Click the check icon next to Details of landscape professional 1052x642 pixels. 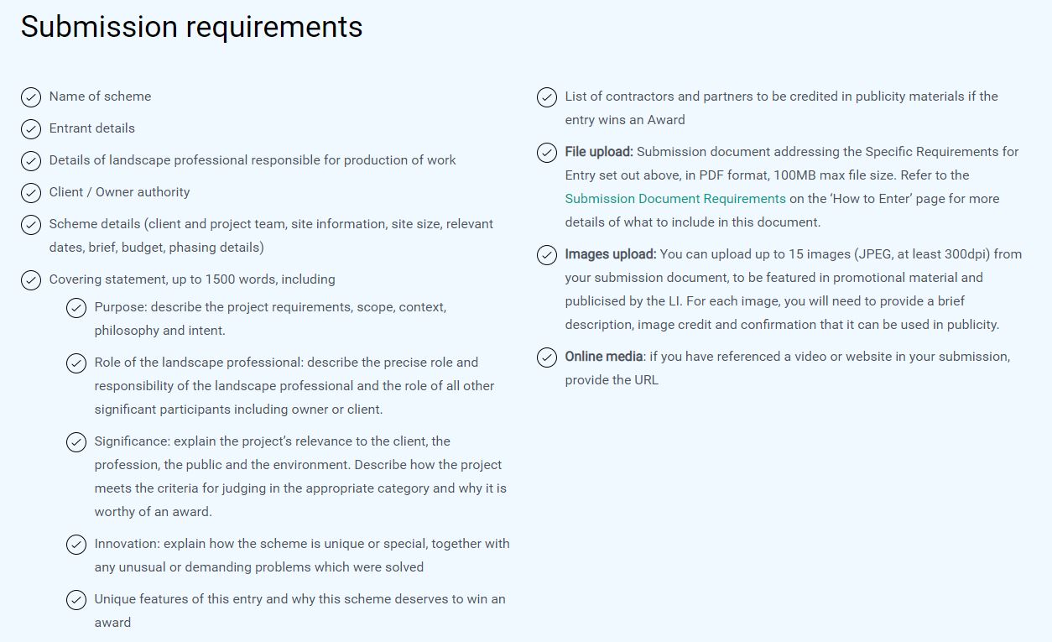[31, 161]
